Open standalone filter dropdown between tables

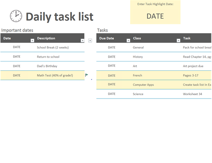tap(90, 41)
